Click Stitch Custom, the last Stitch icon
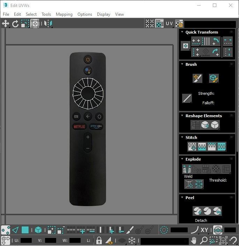 (x=222, y=147)
